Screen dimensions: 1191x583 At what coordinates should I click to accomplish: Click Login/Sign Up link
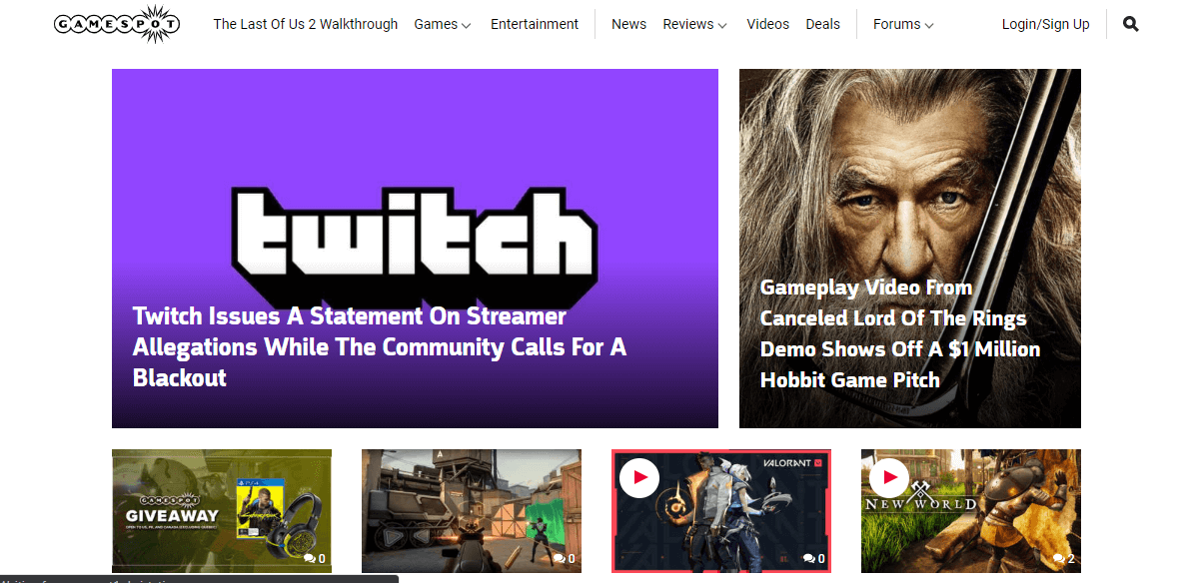pyautogui.click(x=1046, y=24)
